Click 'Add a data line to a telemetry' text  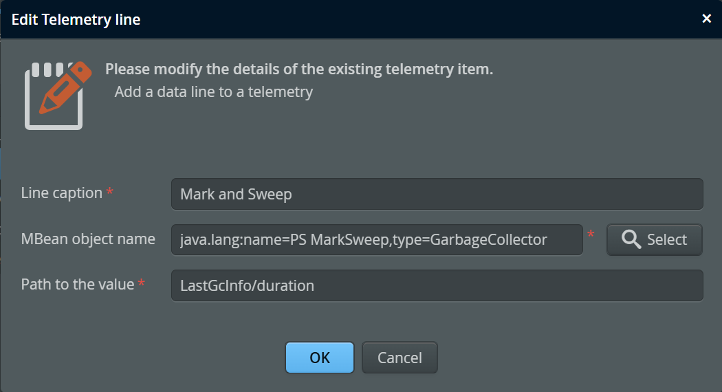[213, 91]
